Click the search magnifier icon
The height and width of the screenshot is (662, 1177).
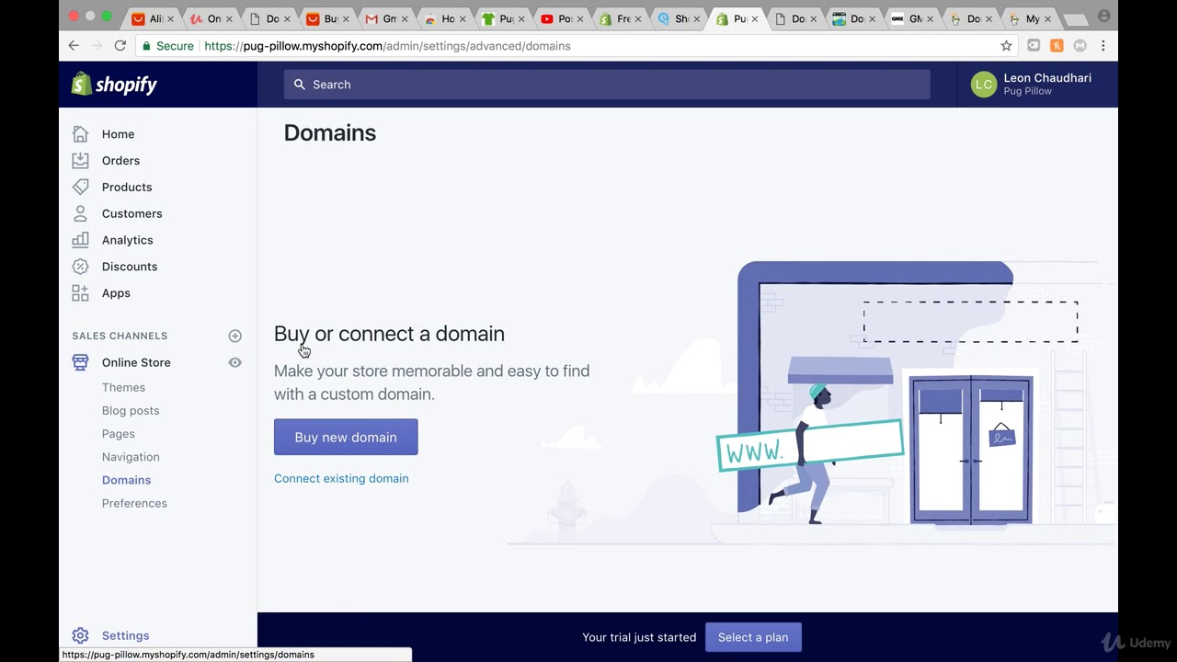click(300, 85)
